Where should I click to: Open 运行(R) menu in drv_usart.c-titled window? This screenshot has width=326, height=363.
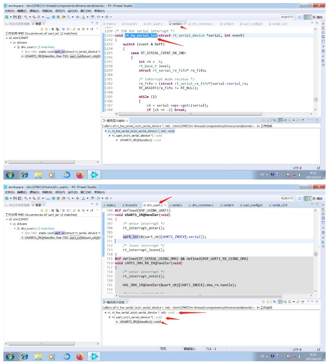point(73,192)
